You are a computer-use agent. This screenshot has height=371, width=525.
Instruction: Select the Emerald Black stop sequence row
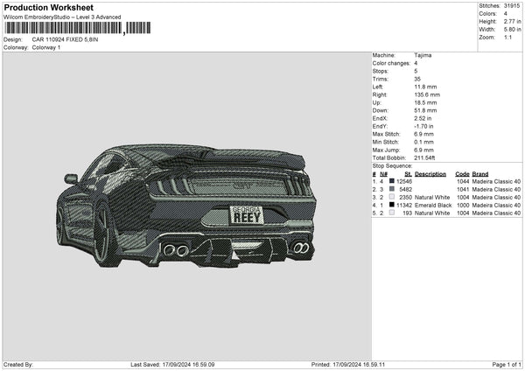click(446, 205)
